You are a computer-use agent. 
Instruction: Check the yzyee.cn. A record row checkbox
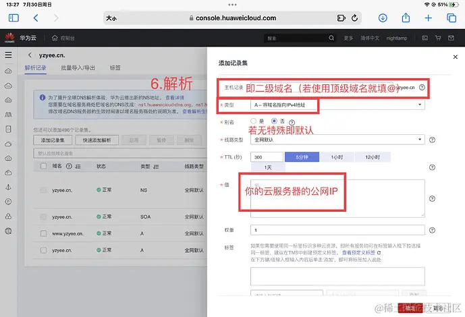coord(44,250)
